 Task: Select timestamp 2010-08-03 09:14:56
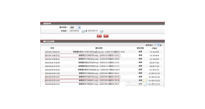(52, 81)
